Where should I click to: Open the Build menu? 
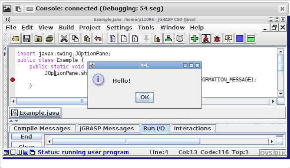(x=66, y=28)
